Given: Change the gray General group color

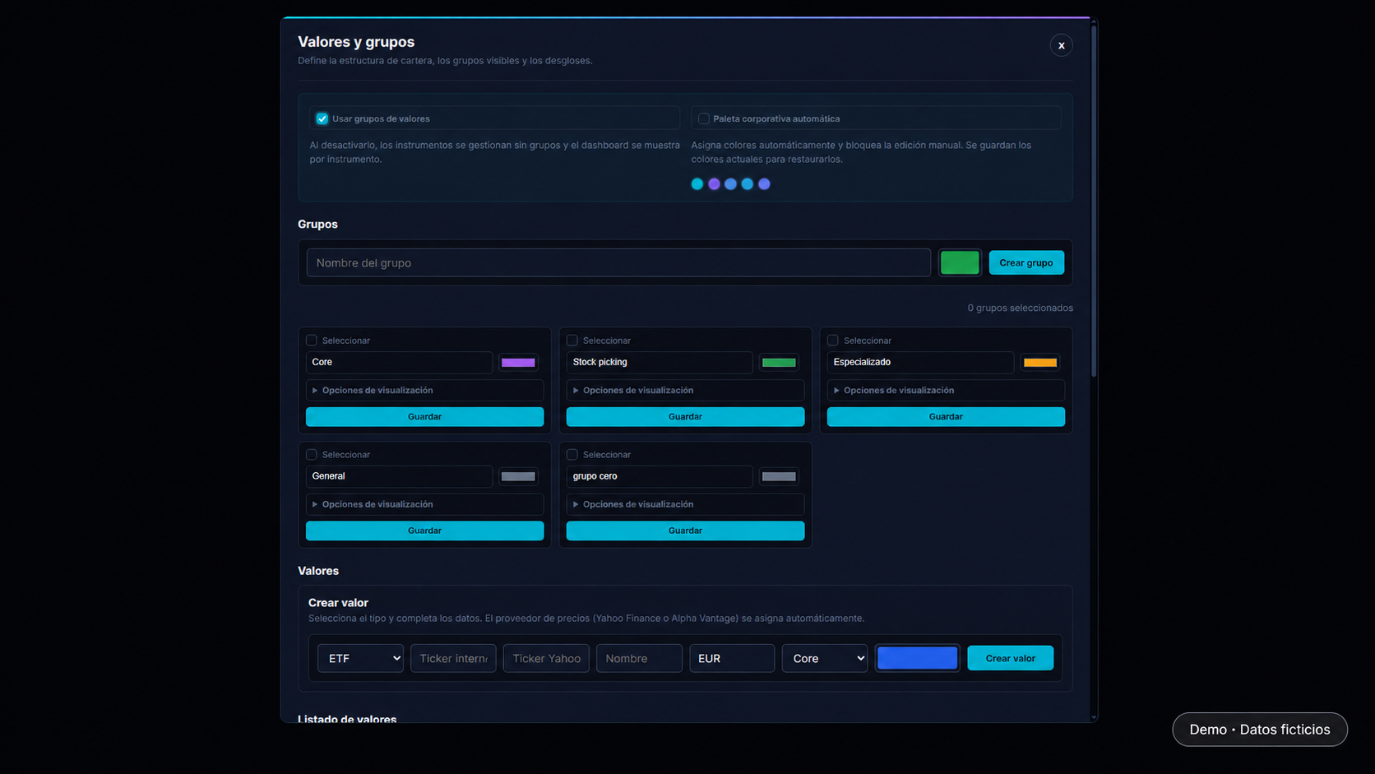Looking at the screenshot, I should tap(518, 476).
